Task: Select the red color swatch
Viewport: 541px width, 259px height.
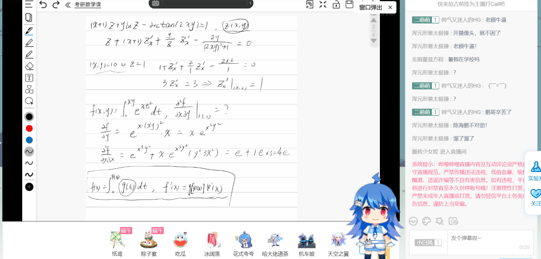Action: [x=29, y=128]
